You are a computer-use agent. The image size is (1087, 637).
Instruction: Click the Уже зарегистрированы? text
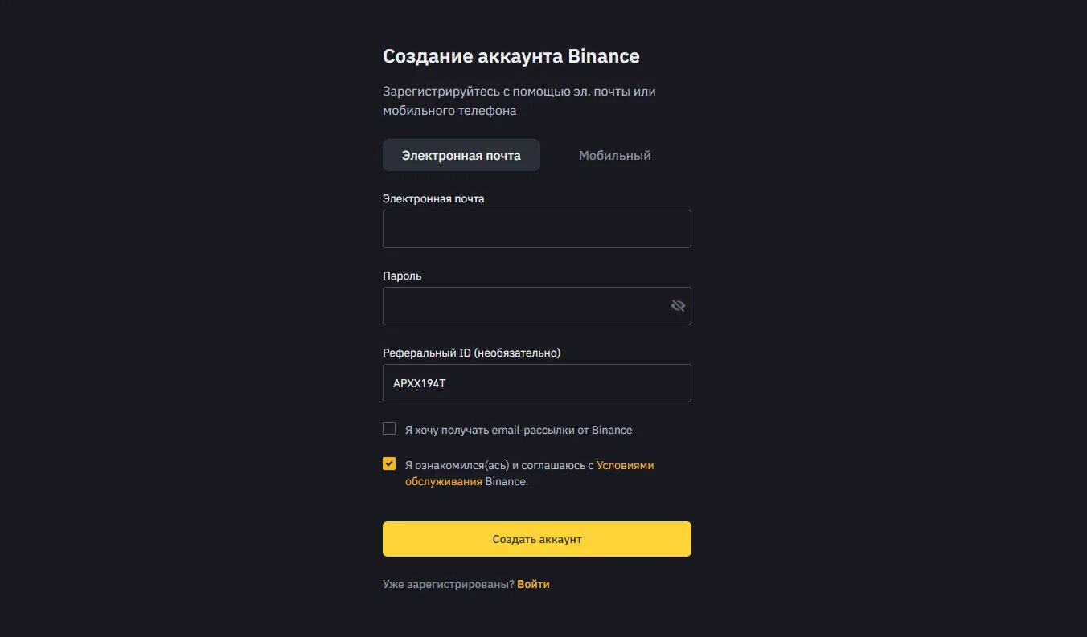pos(448,584)
